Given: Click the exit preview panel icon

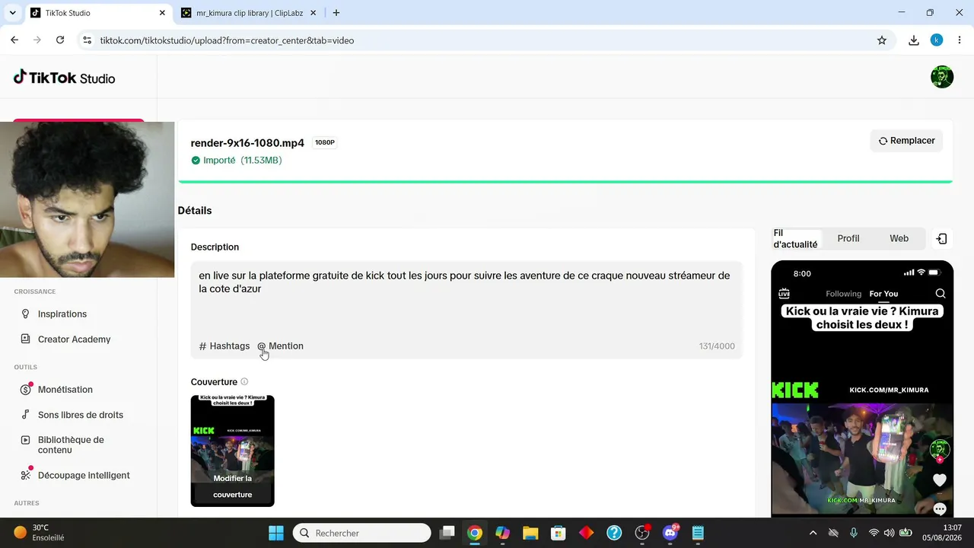Looking at the screenshot, I should pos(941,239).
